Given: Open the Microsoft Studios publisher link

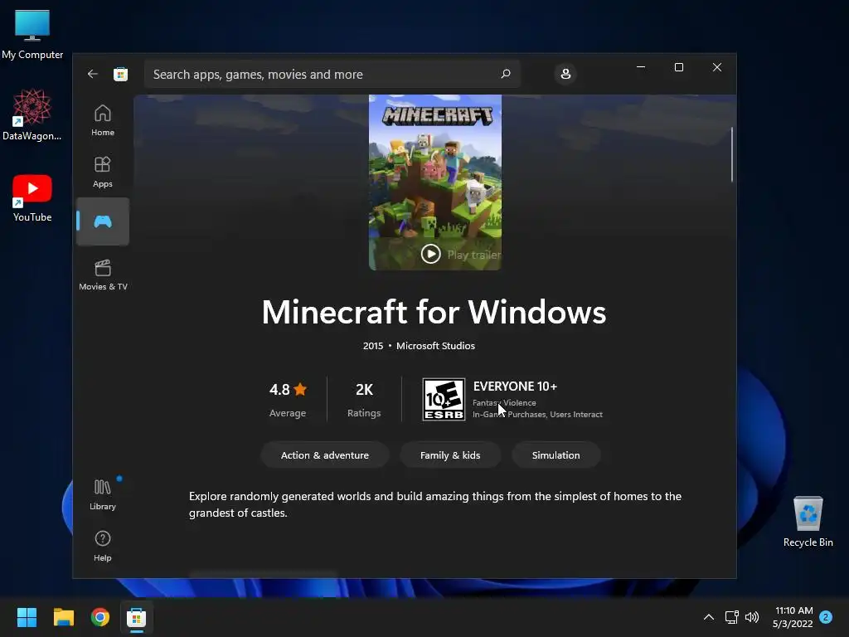Looking at the screenshot, I should tap(435, 346).
